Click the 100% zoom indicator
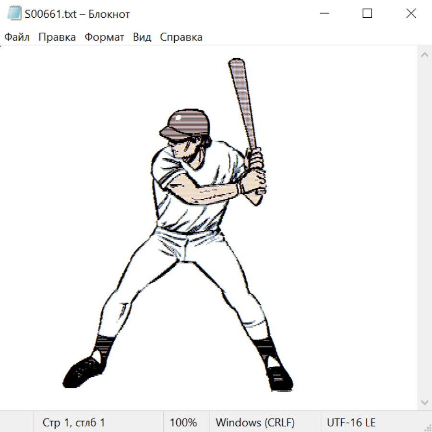 183,422
